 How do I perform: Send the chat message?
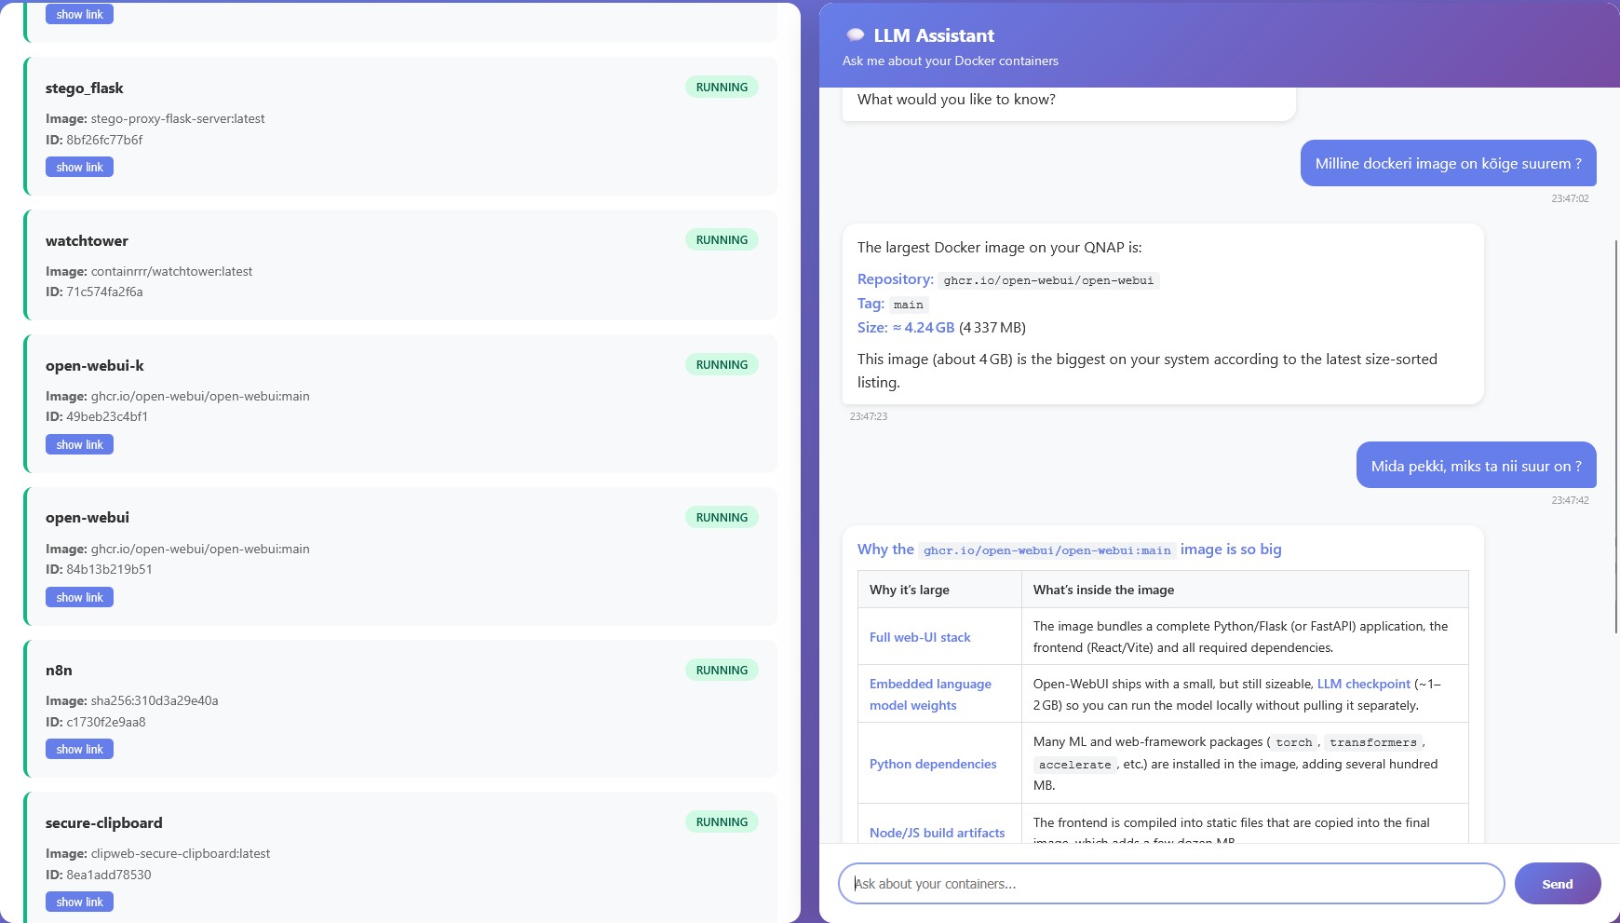1557,884
